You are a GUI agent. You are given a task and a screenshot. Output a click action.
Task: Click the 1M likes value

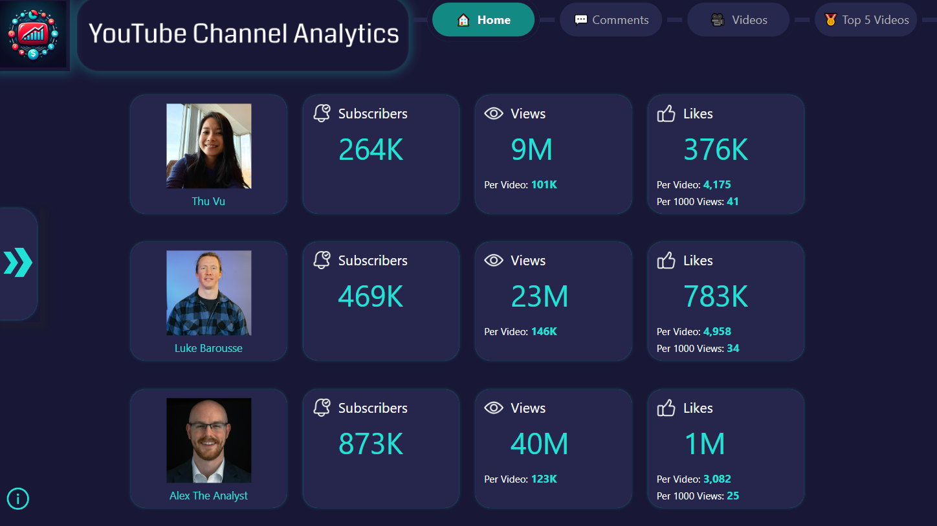coord(705,444)
